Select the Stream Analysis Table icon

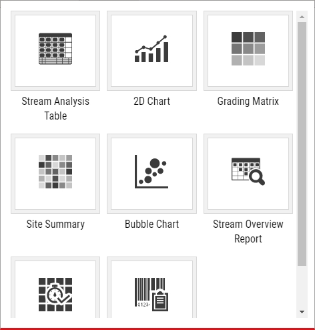pos(55,49)
